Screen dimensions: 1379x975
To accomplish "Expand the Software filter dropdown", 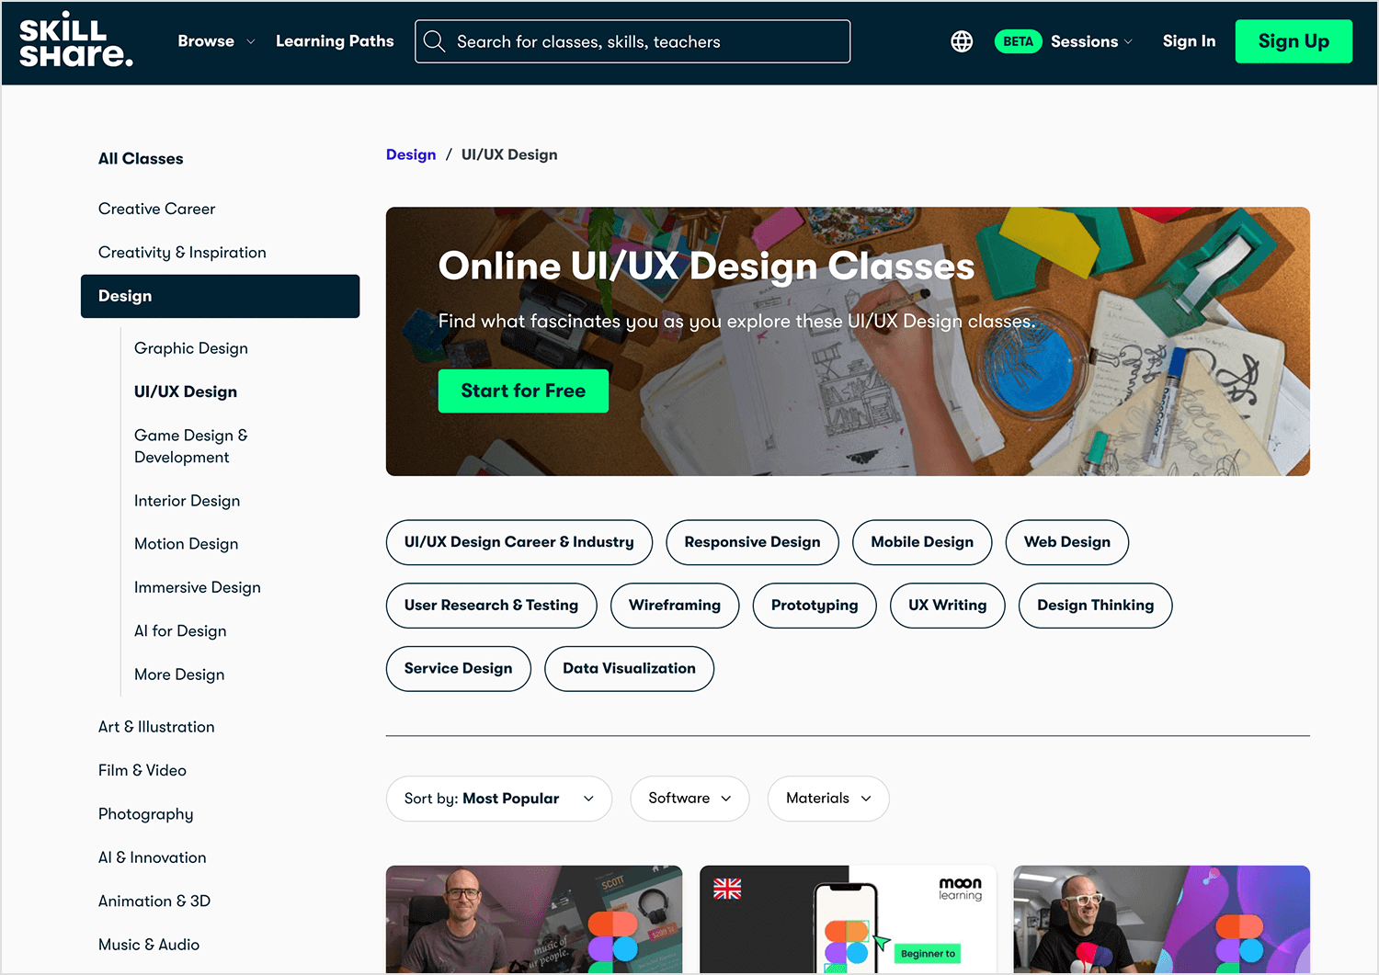I will [689, 799].
